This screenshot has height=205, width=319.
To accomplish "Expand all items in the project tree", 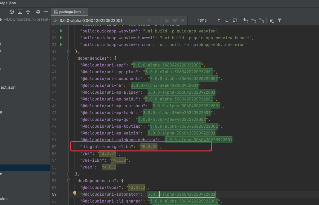I will 20,12.
